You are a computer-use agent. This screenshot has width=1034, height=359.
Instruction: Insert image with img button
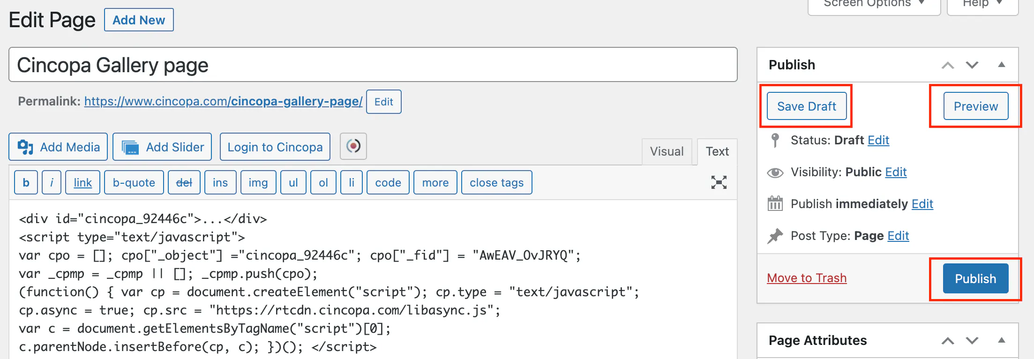[258, 182]
